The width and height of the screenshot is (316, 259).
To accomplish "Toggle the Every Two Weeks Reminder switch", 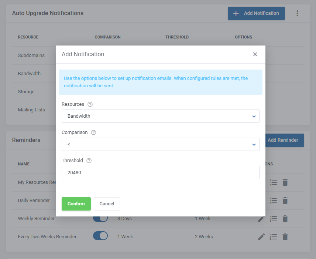I will click(x=100, y=236).
